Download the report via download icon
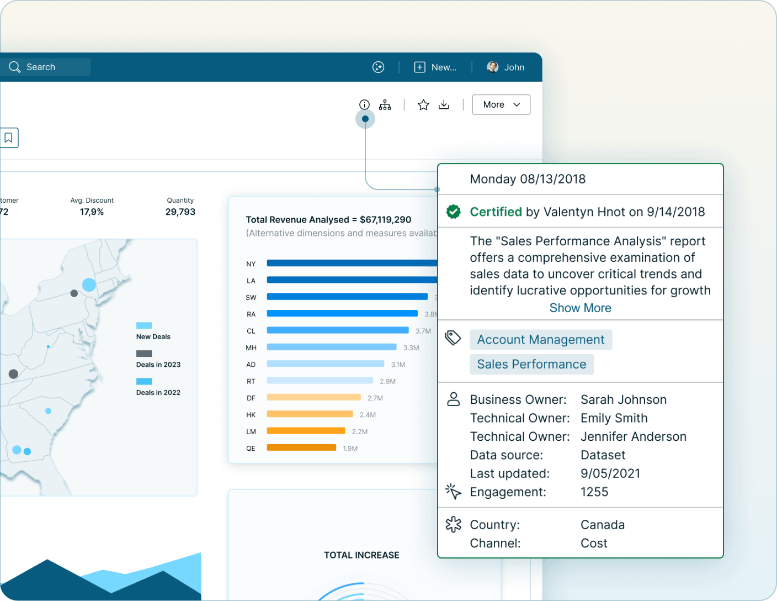Screen dimensions: 777x601 coord(444,104)
